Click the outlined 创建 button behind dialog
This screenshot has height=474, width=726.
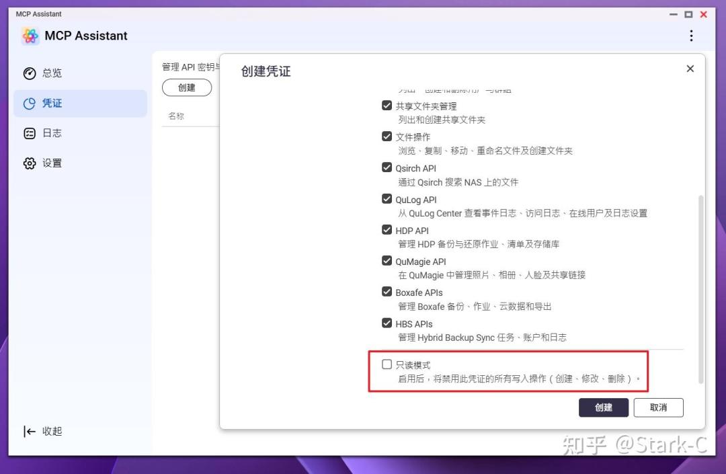coord(187,87)
